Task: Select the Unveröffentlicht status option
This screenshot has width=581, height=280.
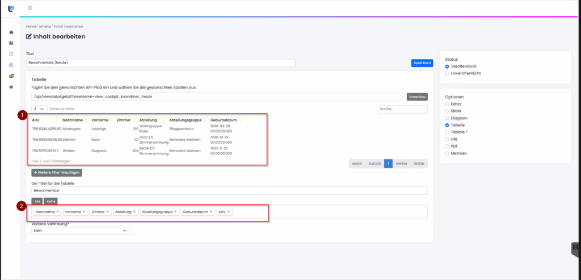Action: [447, 73]
